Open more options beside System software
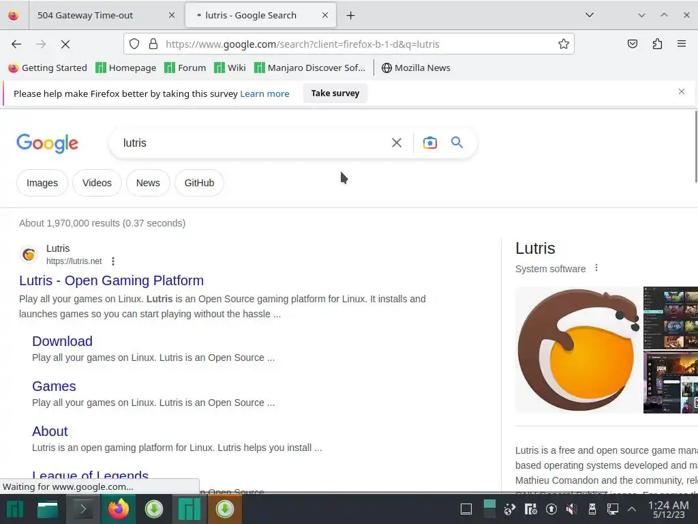 pyautogui.click(x=596, y=267)
